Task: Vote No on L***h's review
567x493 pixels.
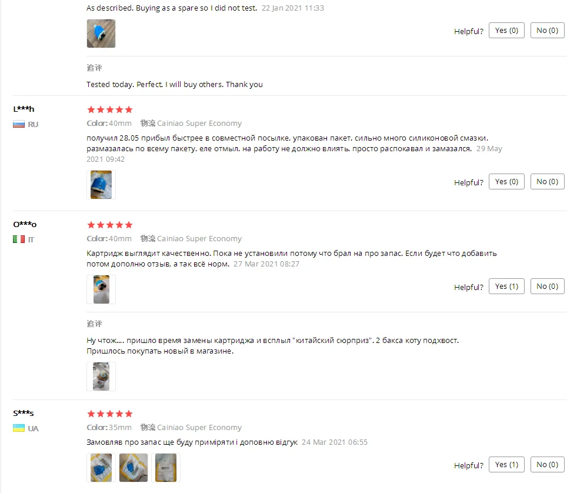Action: tap(547, 182)
